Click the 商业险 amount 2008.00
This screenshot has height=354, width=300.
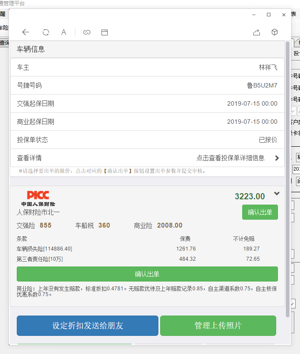(x=170, y=225)
